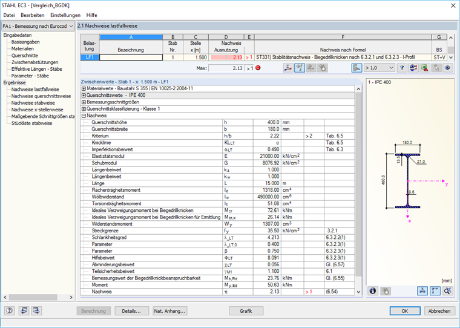
Task: Expand Querschnittsklassifizierung - Klasse 1 section
Action: click(84, 109)
